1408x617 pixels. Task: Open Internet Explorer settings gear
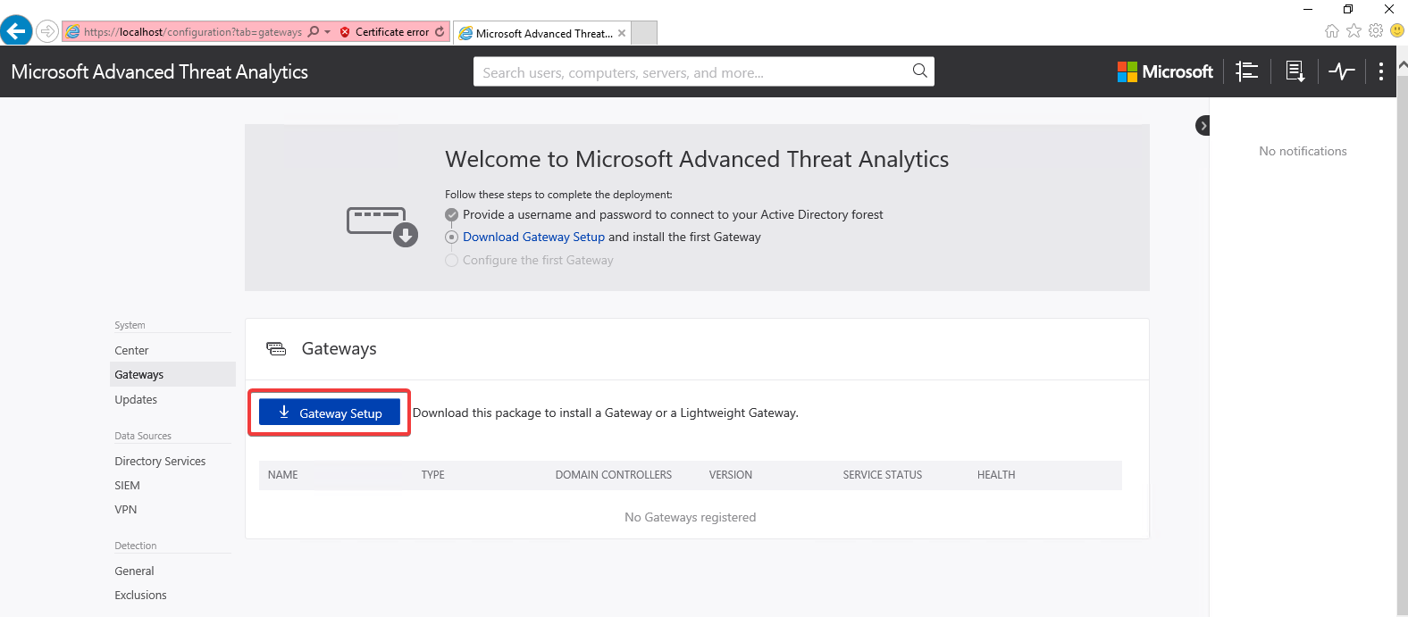(1376, 31)
